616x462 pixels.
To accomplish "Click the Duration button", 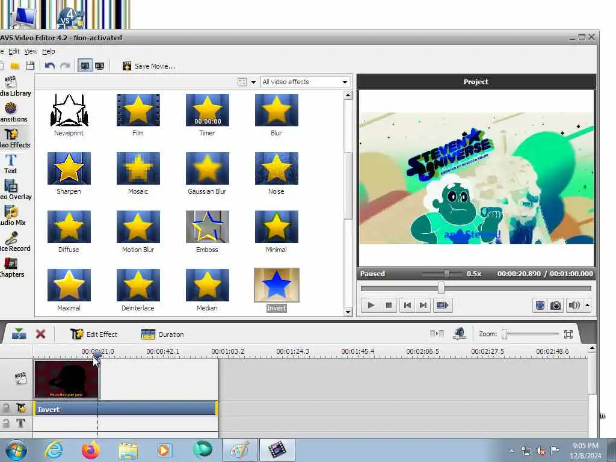I will [162, 334].
